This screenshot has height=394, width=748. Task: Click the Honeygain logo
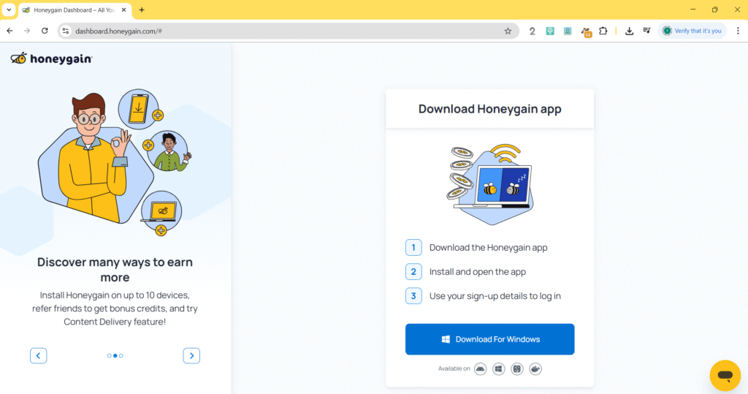point(52,58)
